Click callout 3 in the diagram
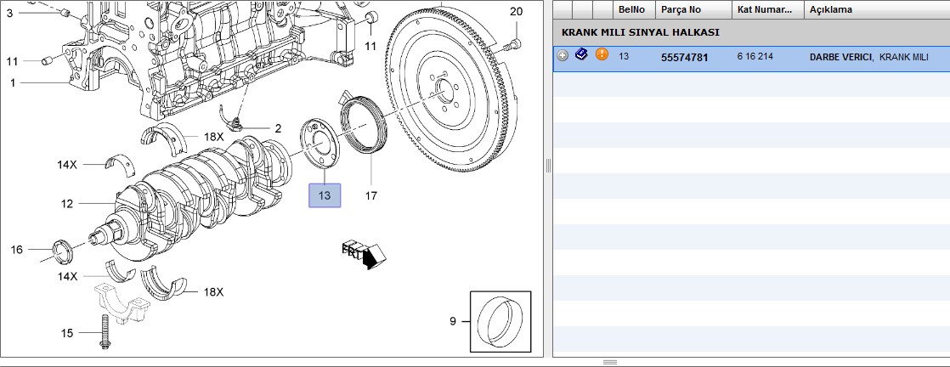The image size is (950, 367). [9, 12]
